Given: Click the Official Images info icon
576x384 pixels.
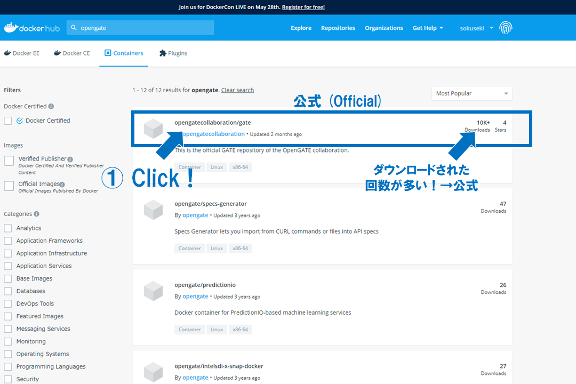Looking at the screenshot, I should pyautogui.click(x=62, y=185).
